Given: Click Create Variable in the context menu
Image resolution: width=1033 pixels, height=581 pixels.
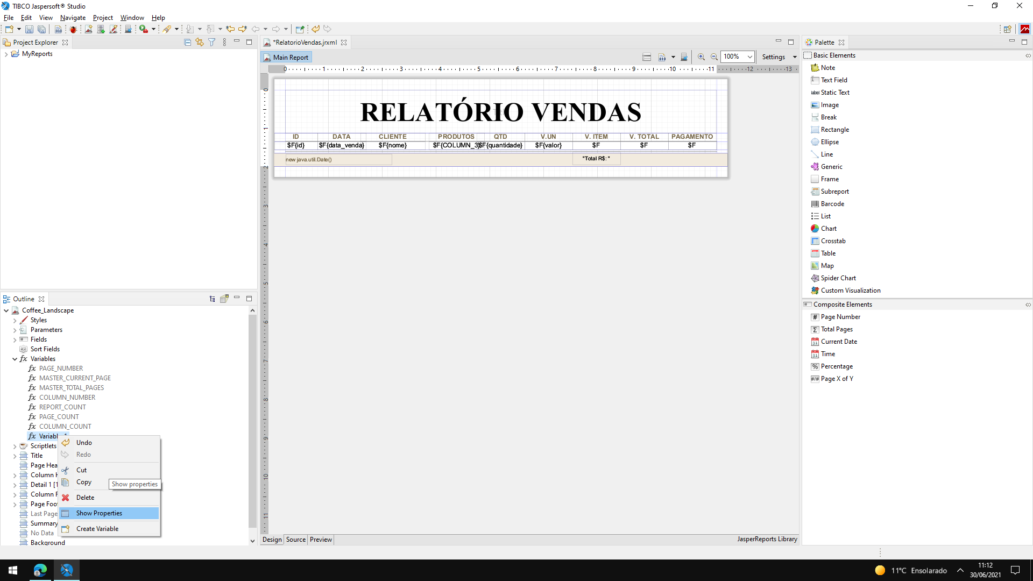Looking at the screenshot, I should [97, 529].
